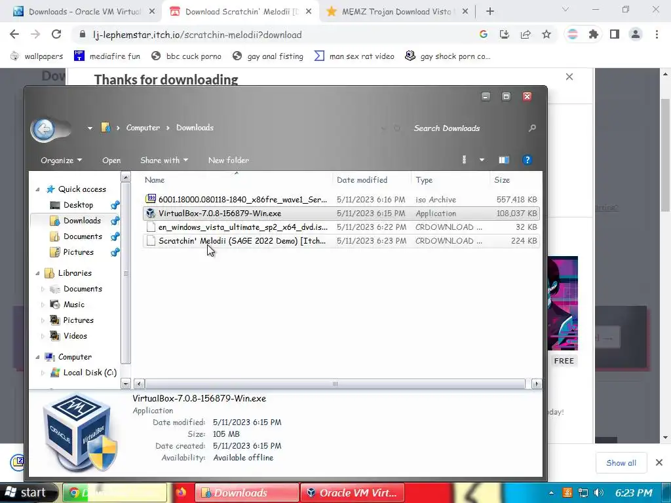
Task: Close the Thanks for downloading popup
Action: point(569,77)
